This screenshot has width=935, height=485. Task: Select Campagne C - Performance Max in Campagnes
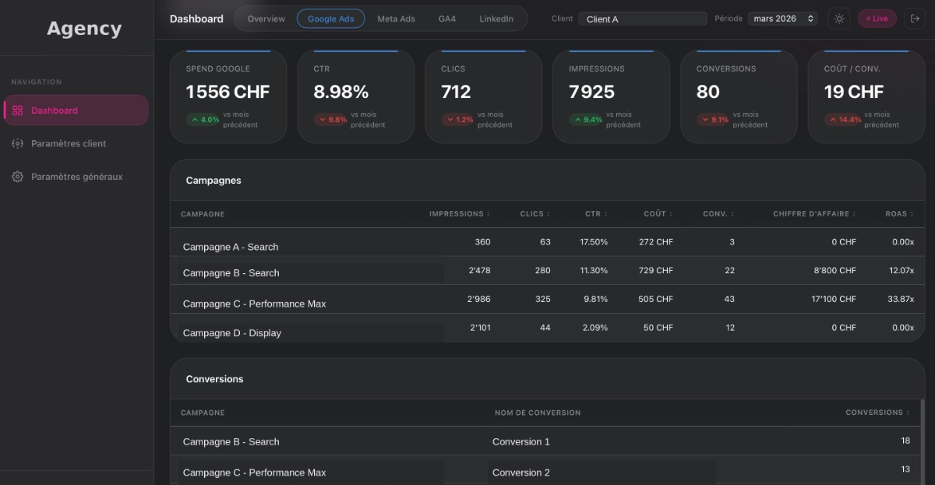pyautogui.click(x=548, y=300)
